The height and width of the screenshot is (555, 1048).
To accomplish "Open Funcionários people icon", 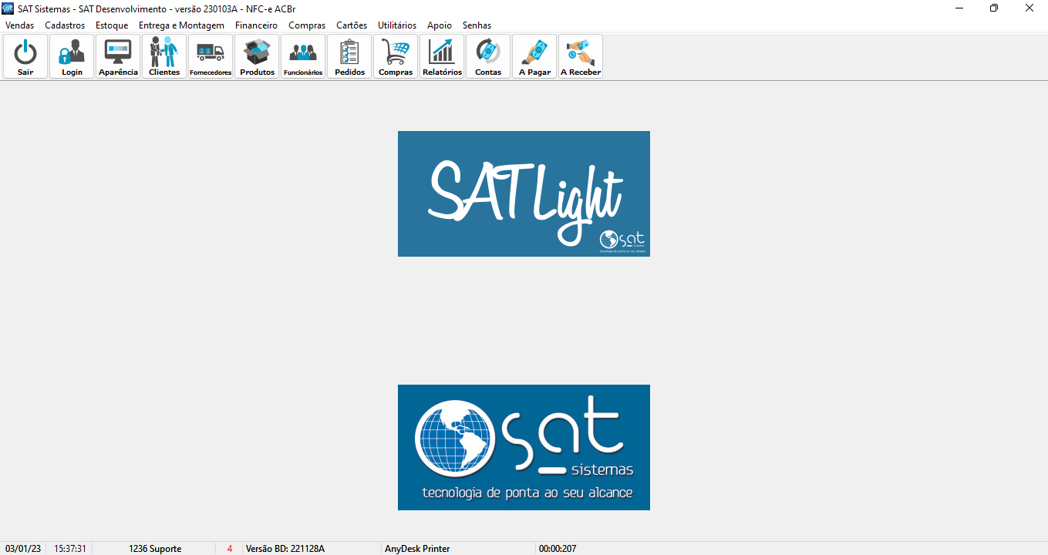I will (303, 55).
